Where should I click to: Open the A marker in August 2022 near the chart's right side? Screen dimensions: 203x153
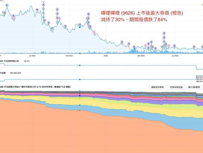[194, 47]
